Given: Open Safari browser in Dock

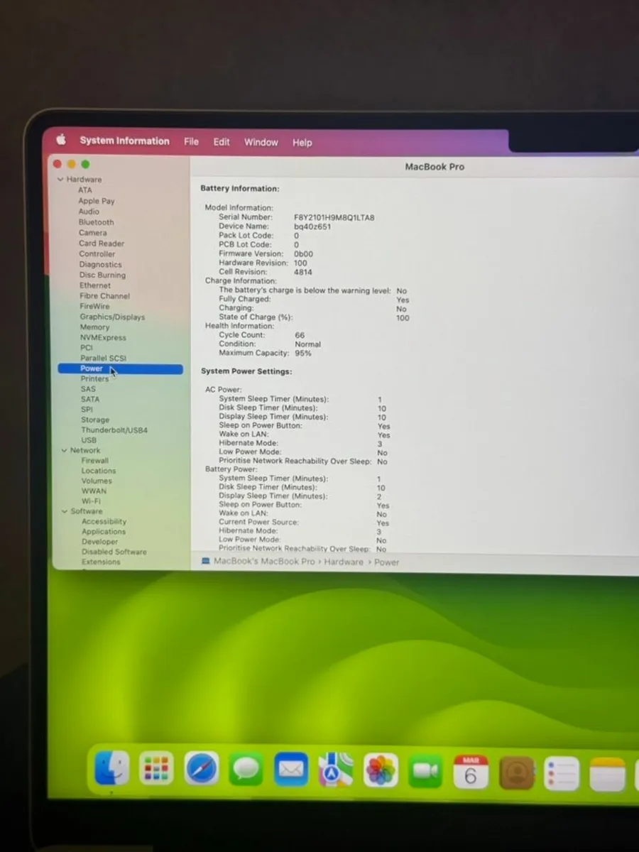Looking at the screenshot, I should tap(202, 769).
